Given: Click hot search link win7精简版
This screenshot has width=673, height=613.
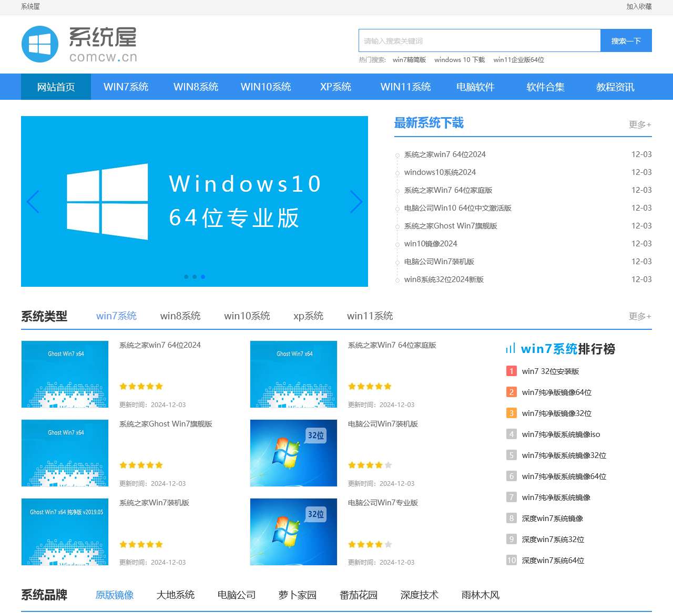Looking at the screenshot, I should point(409,60).
